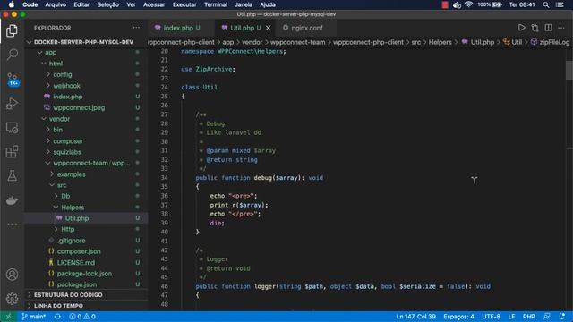Image resolution: width=573 pixels, height=322 pixels.
Task: Click Helpers in the breadcrumb path
Action: pyautogui.click(x=440, y=42)
